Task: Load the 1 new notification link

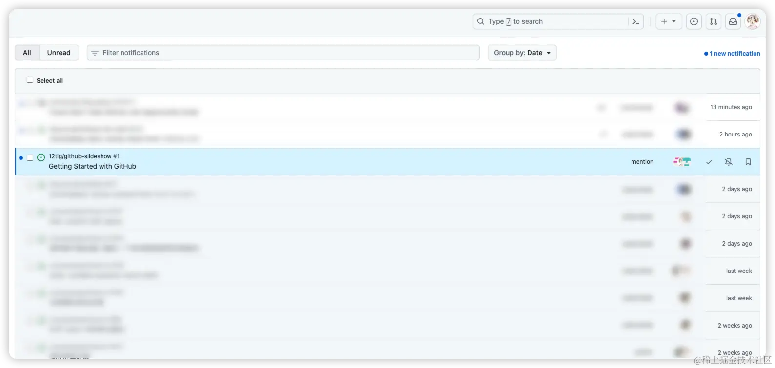Action: click(x=732, y=54)
